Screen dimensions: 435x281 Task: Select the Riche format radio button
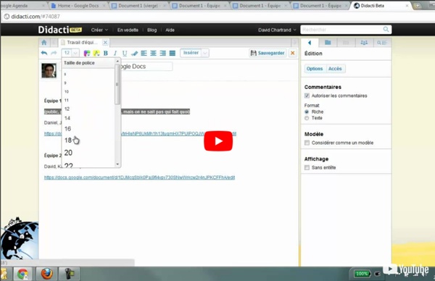point(307,112)
